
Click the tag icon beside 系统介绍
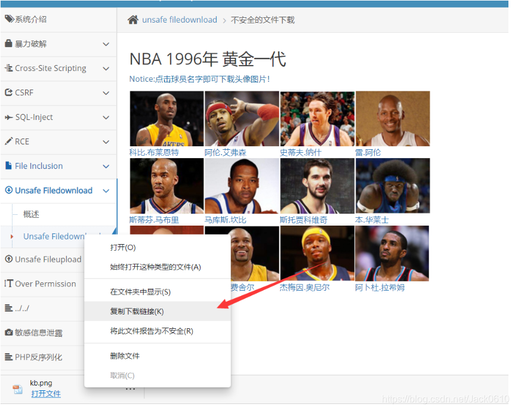coord(9,19)
